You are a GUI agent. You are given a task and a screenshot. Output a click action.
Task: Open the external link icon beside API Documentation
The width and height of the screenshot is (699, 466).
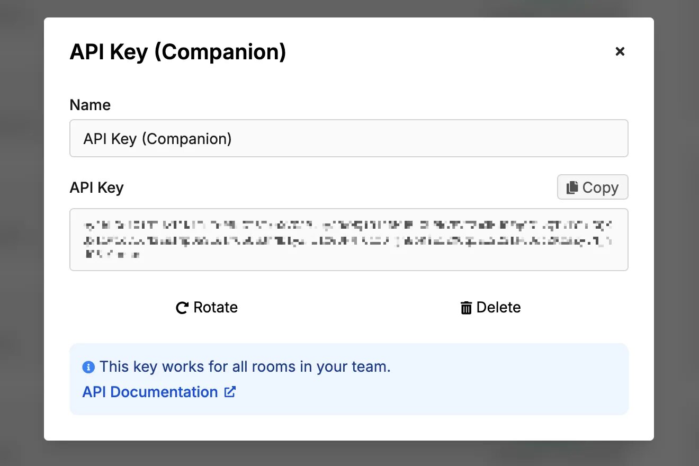click(x=230, y=391)
